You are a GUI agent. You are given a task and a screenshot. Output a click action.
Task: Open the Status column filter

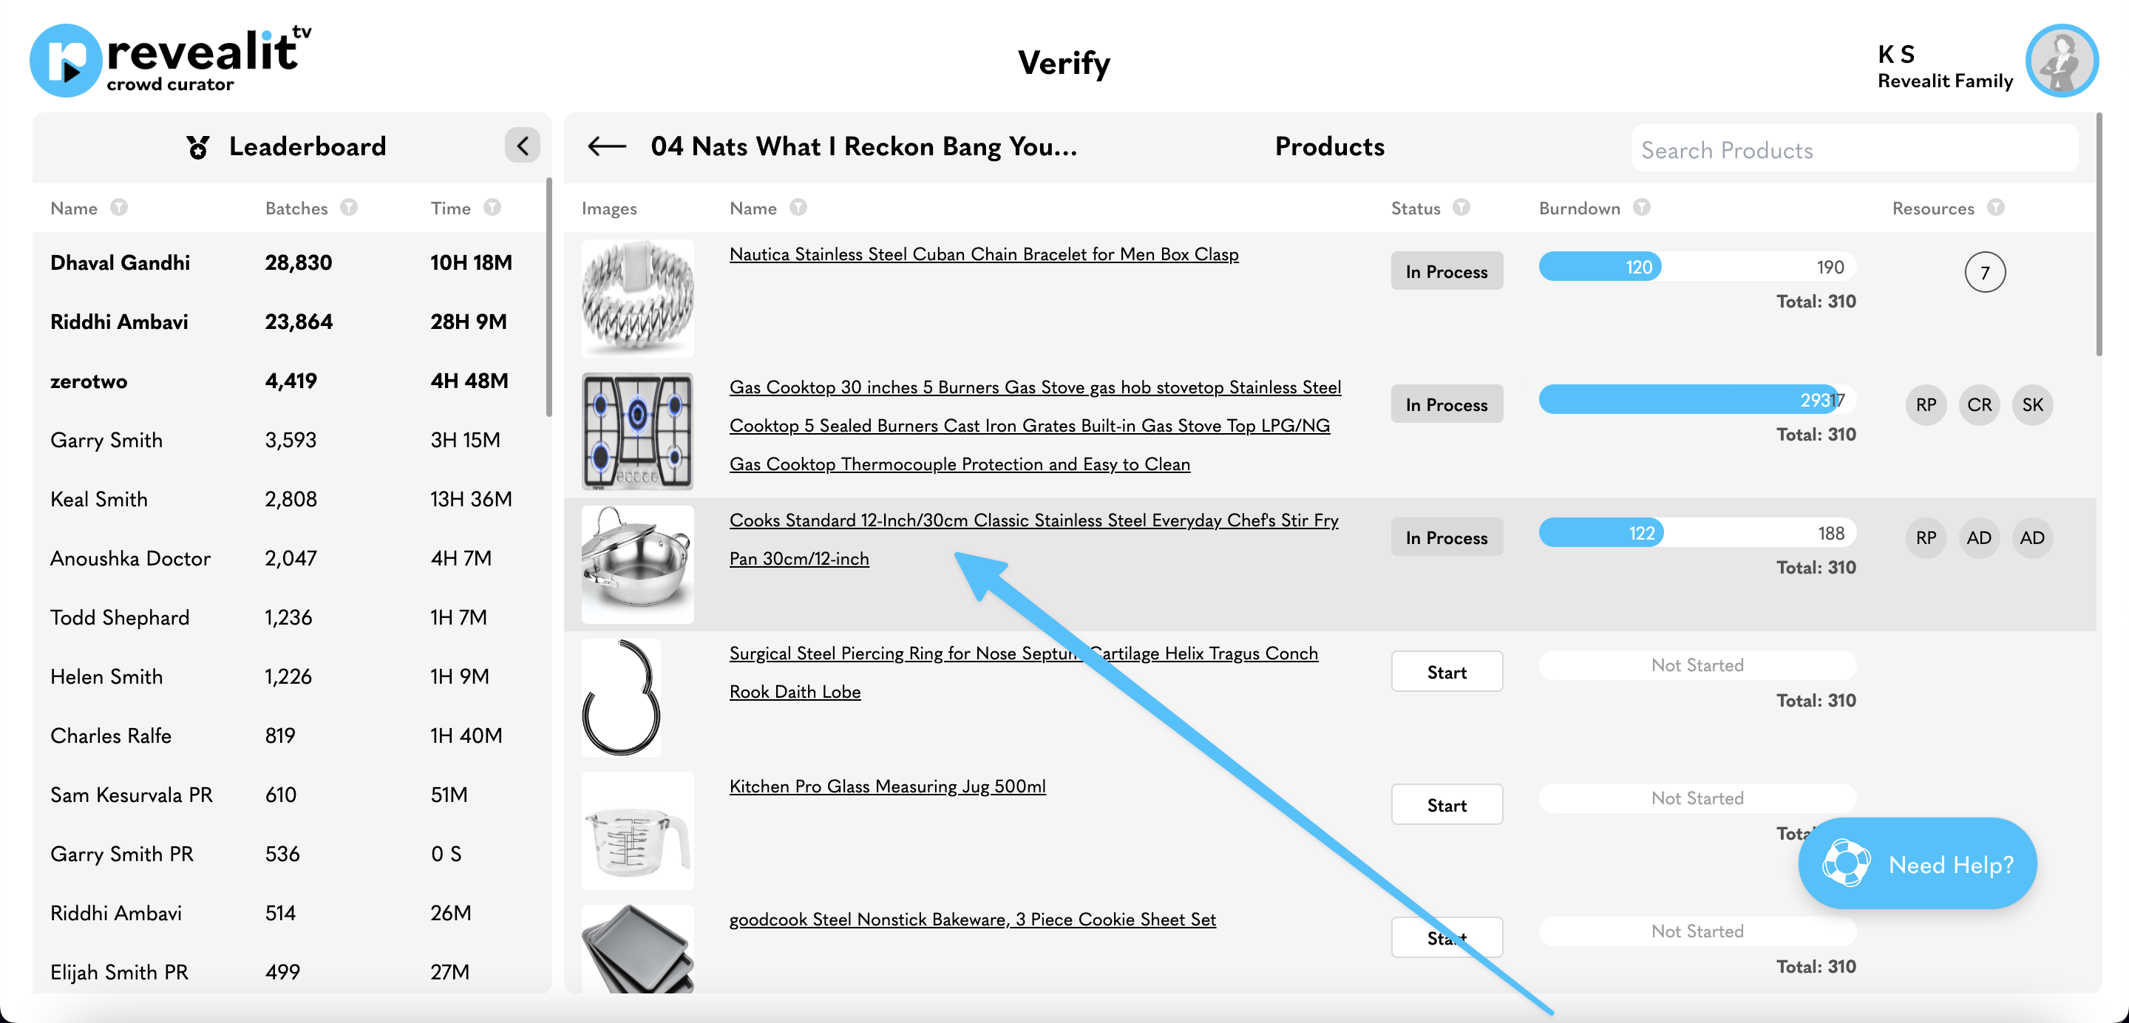pyautogui.click(x=1461, y=208)
